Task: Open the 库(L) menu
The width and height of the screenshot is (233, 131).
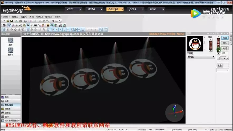Action: 32,17
